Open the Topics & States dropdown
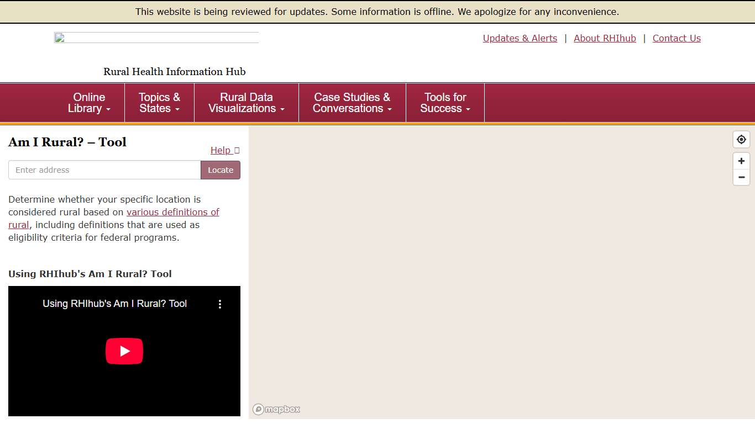The width and height of the screenshot is (755, 424). 159,103
